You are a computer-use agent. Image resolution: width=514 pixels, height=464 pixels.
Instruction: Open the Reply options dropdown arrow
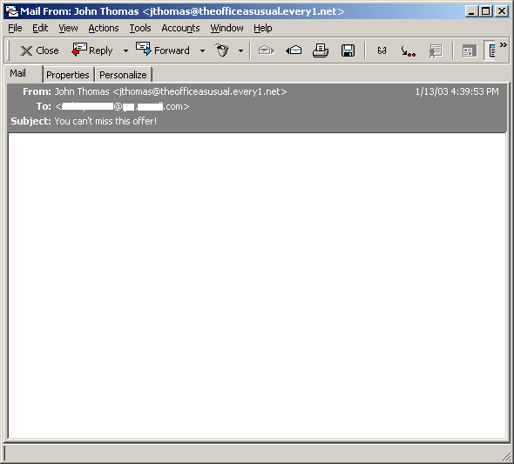125,51
